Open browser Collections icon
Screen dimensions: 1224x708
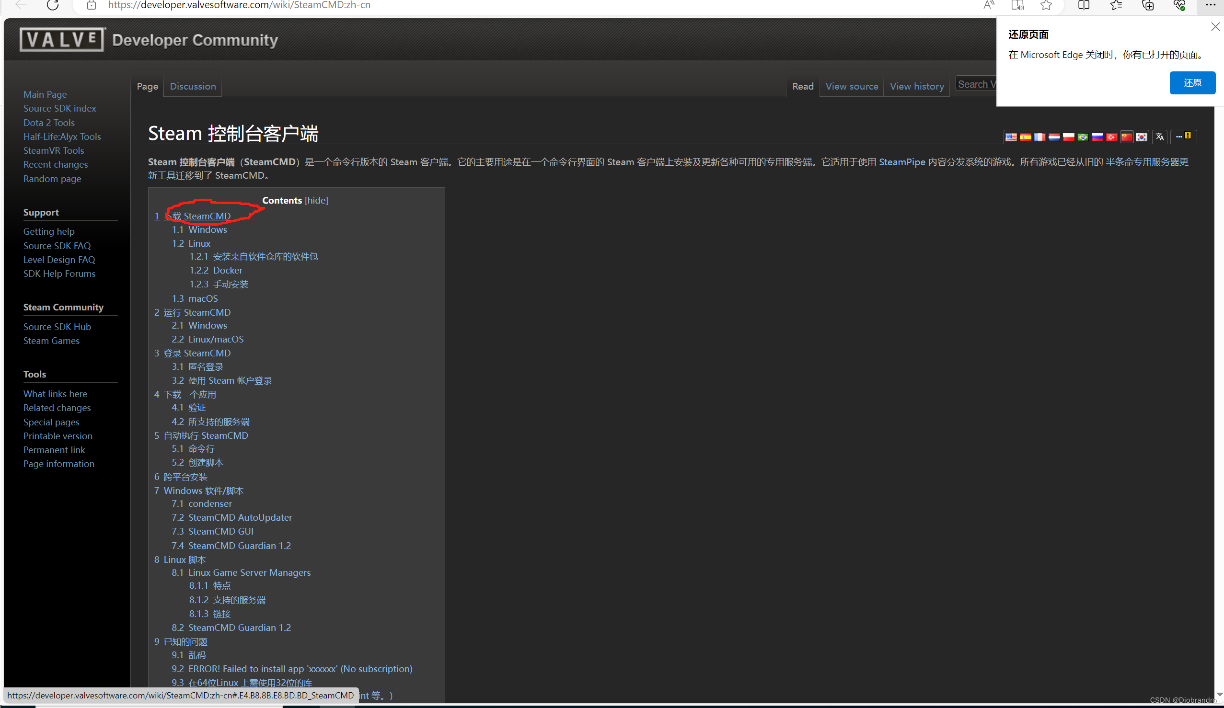click(x=1148, y=5)
